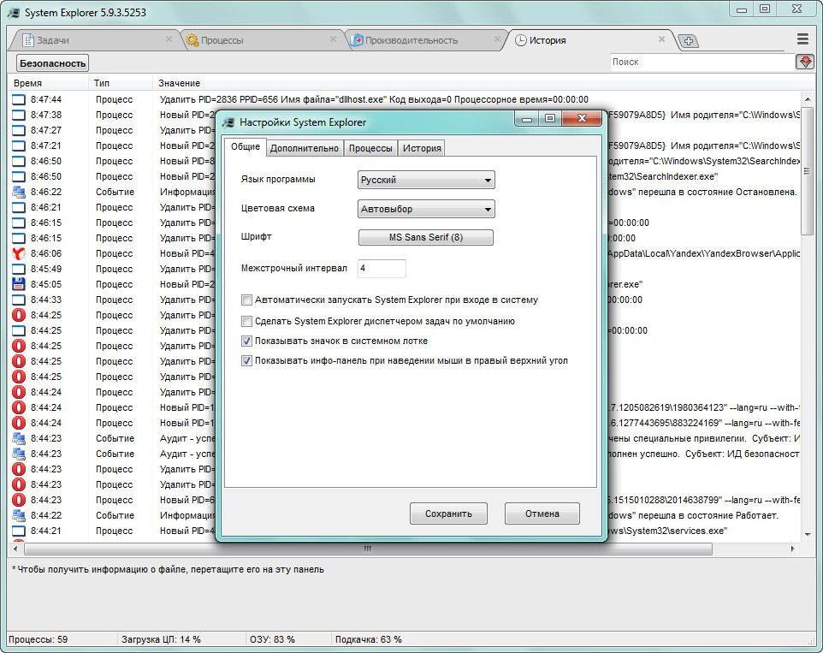Open the Процессы settings tab in dialog
This screenshot has width=823, height=653.
370,148
